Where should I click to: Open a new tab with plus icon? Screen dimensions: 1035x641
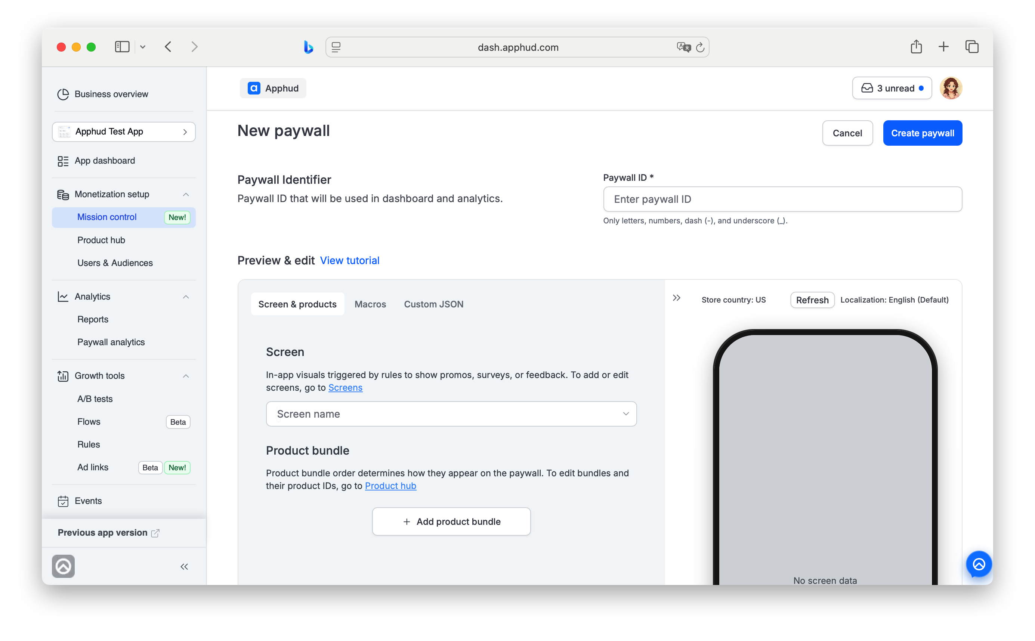[x=943, y=47]
